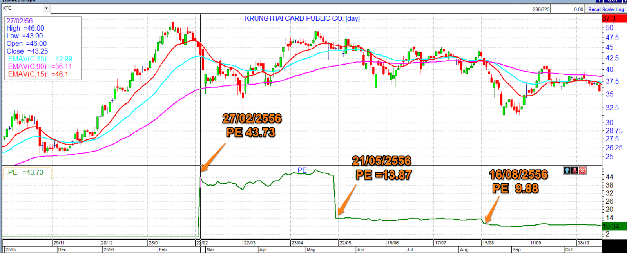
Task: Select the EMAV(C,90) legend entry
Action: coord(39,67)
